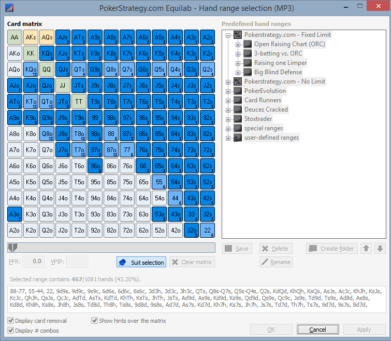Toggle A2o cell in card matrix
Screen dimensions: 391x341
[15, 230]
